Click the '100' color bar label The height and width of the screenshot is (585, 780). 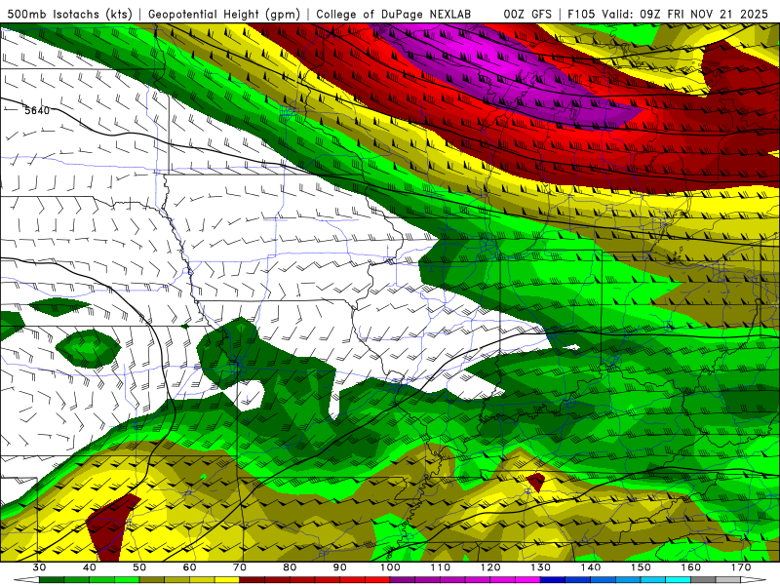391,567
